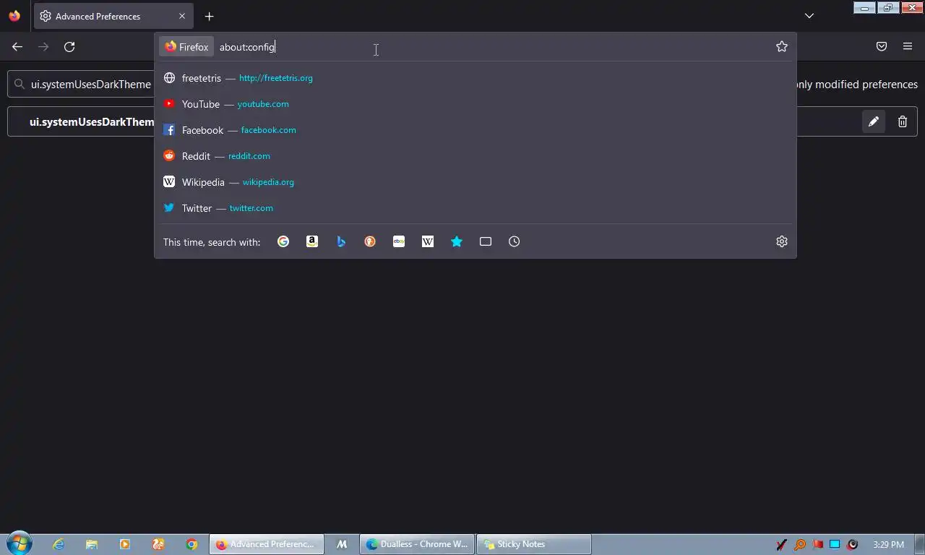
Task: Open the Firefox application hamburger menu
Action: tap(908, 46)
